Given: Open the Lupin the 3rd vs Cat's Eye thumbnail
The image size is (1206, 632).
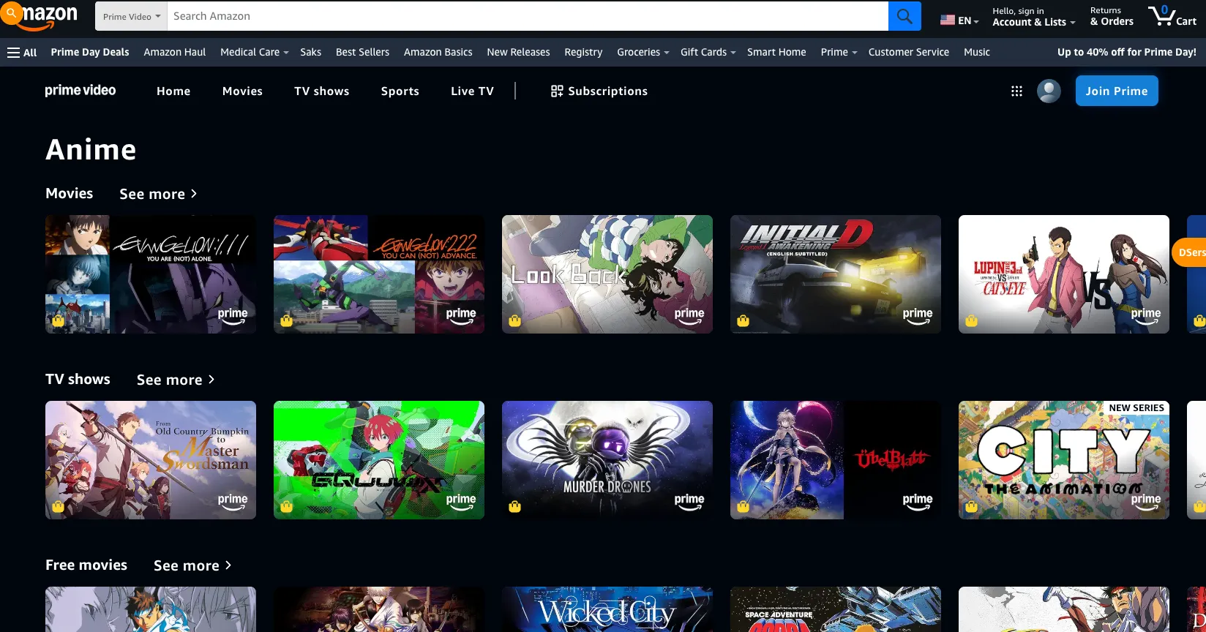Looking at the screenshot, I should click(1064, 274).
